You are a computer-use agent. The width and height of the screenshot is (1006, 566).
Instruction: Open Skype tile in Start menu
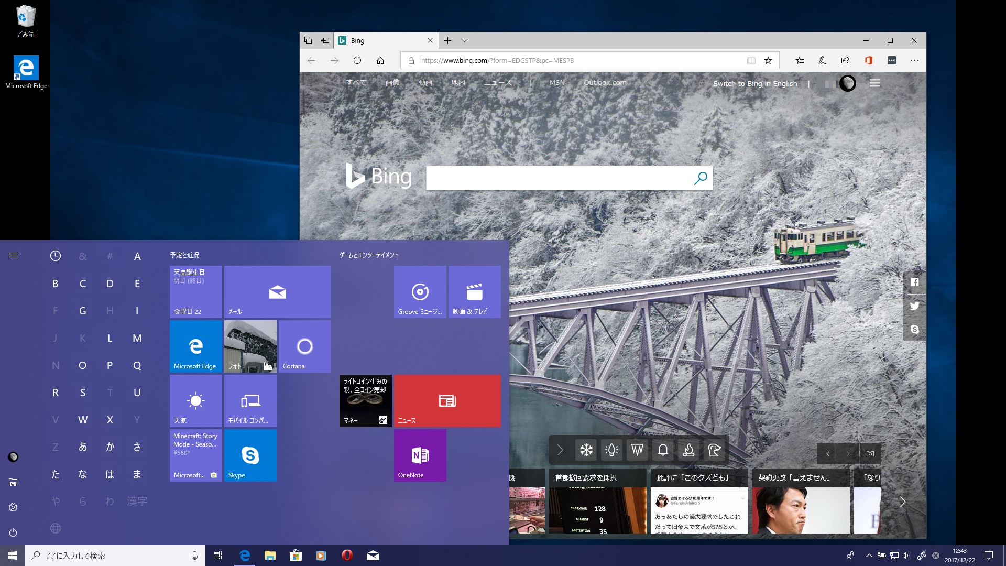tap(250, 455)
